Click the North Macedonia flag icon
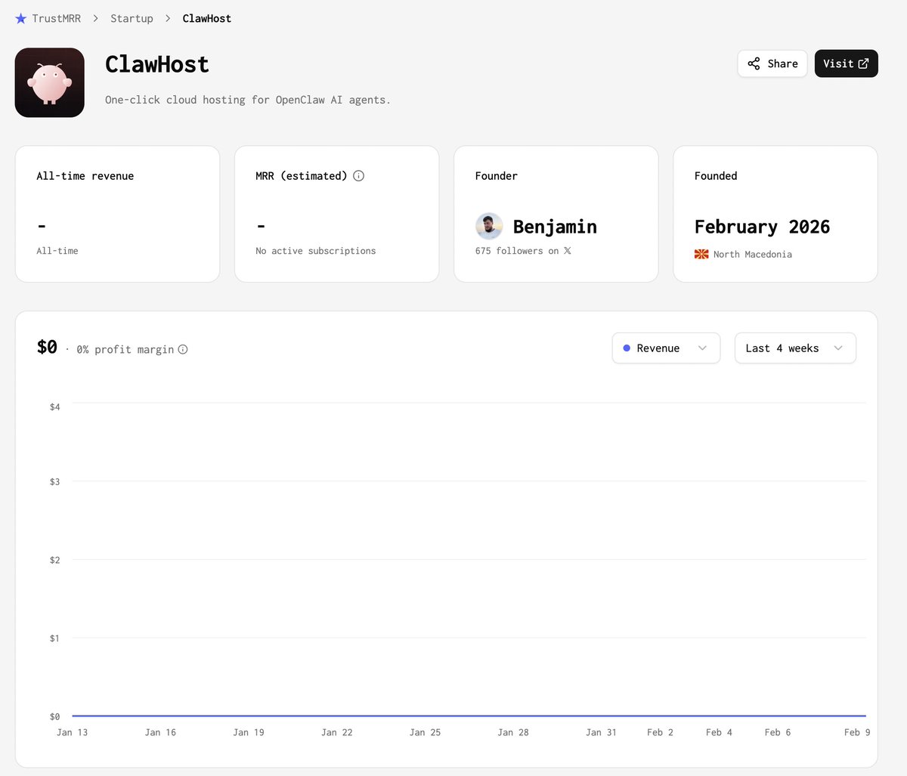The height and width of the screenshot is (776, 907). coord(701,255)
